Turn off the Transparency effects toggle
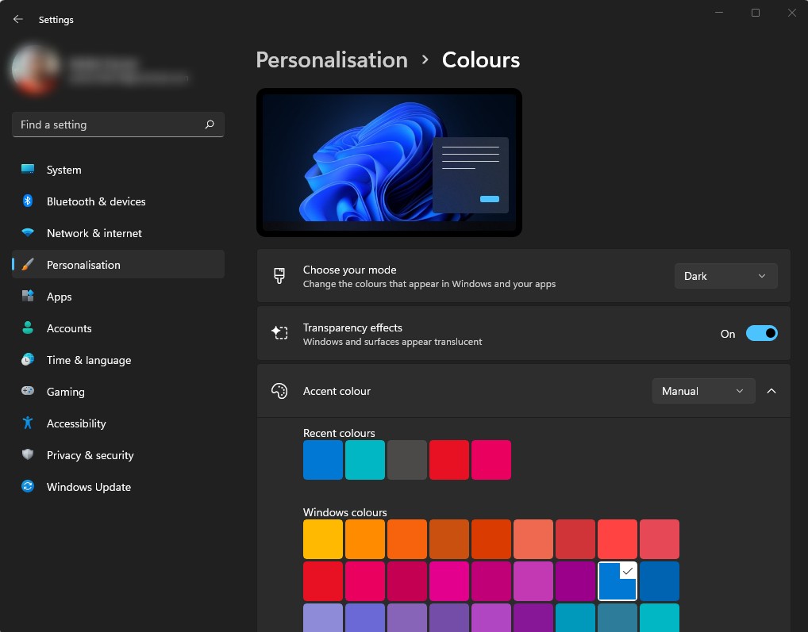808x632 pixels. tap(762, 334)
